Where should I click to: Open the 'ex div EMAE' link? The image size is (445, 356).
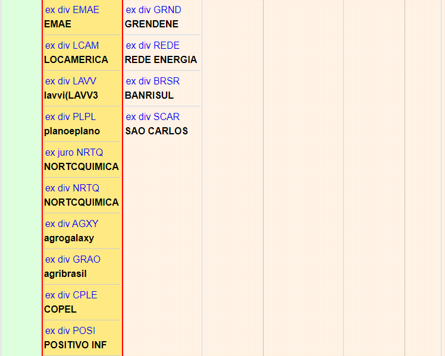72,10
